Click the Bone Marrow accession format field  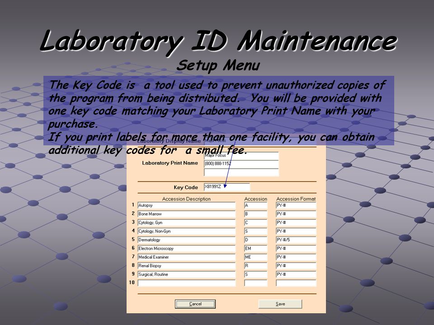(x=296, y=214)
